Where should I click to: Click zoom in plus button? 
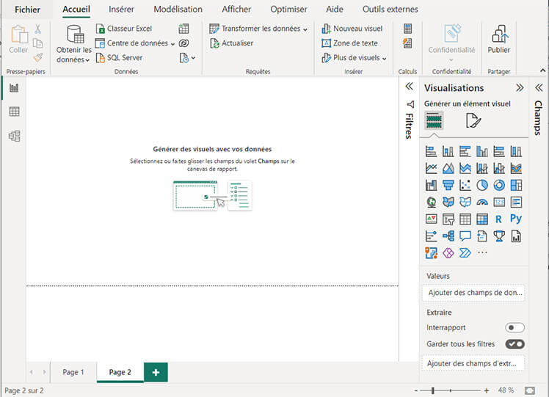coord(487,390)
